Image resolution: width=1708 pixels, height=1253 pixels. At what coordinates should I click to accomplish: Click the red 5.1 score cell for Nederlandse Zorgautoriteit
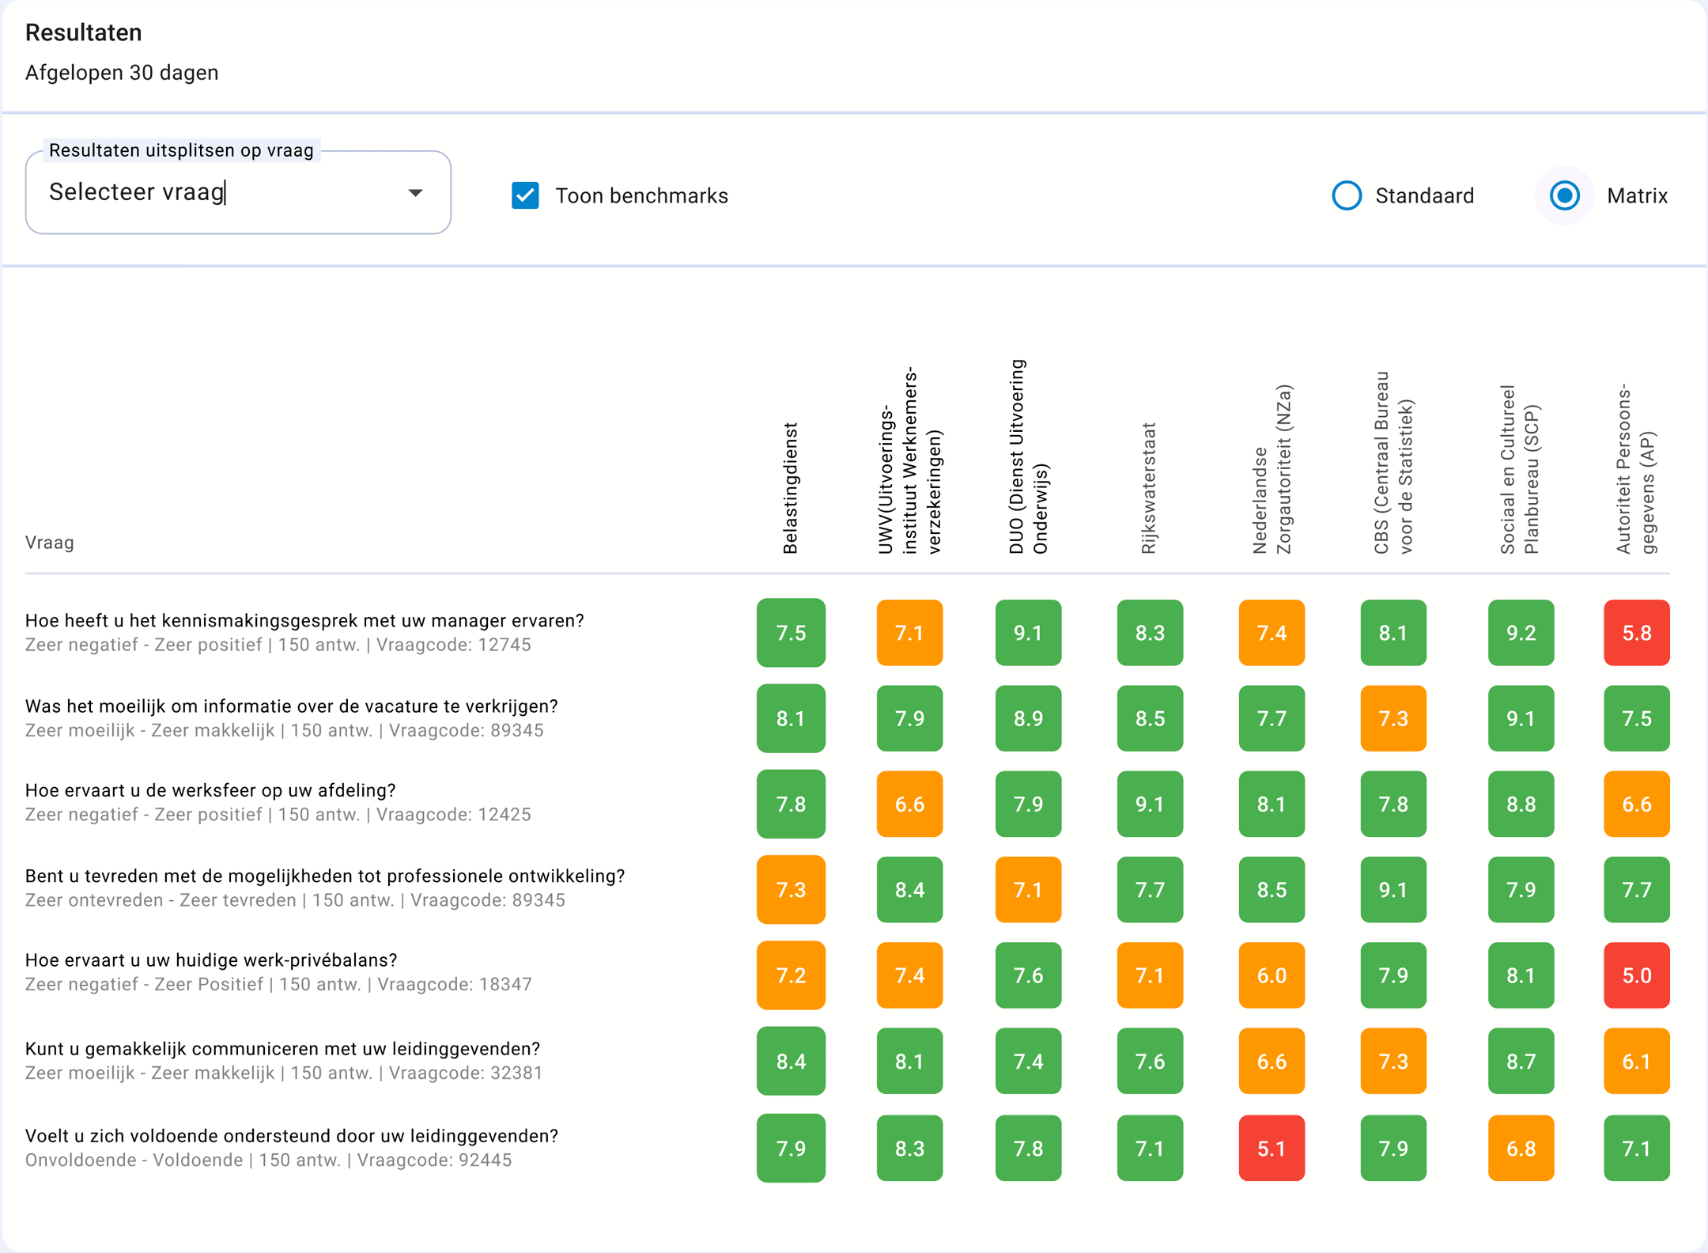(1272, 1148)
